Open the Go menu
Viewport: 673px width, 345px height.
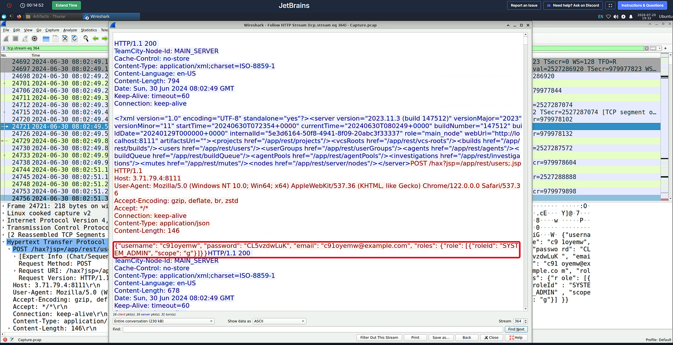(39, 30)
